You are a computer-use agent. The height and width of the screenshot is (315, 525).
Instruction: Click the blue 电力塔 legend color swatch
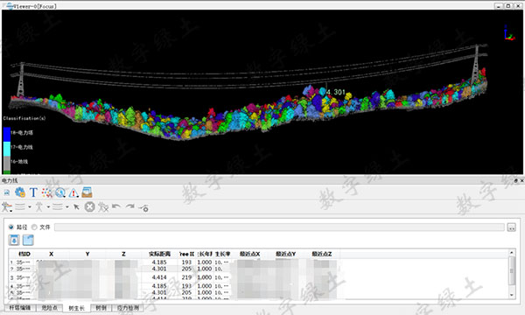pyautogui.click(x=7, y=134)
